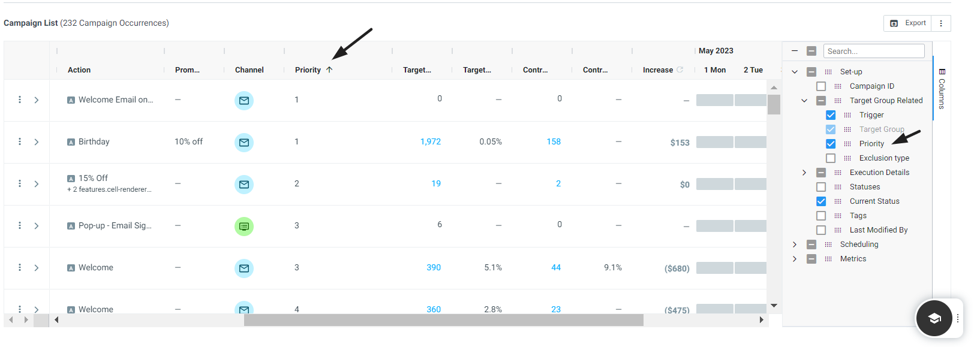This screenshot has width=974, height=347.
Task: Enable the Last Modified By checkbox
Action: [x=821, y=230]
